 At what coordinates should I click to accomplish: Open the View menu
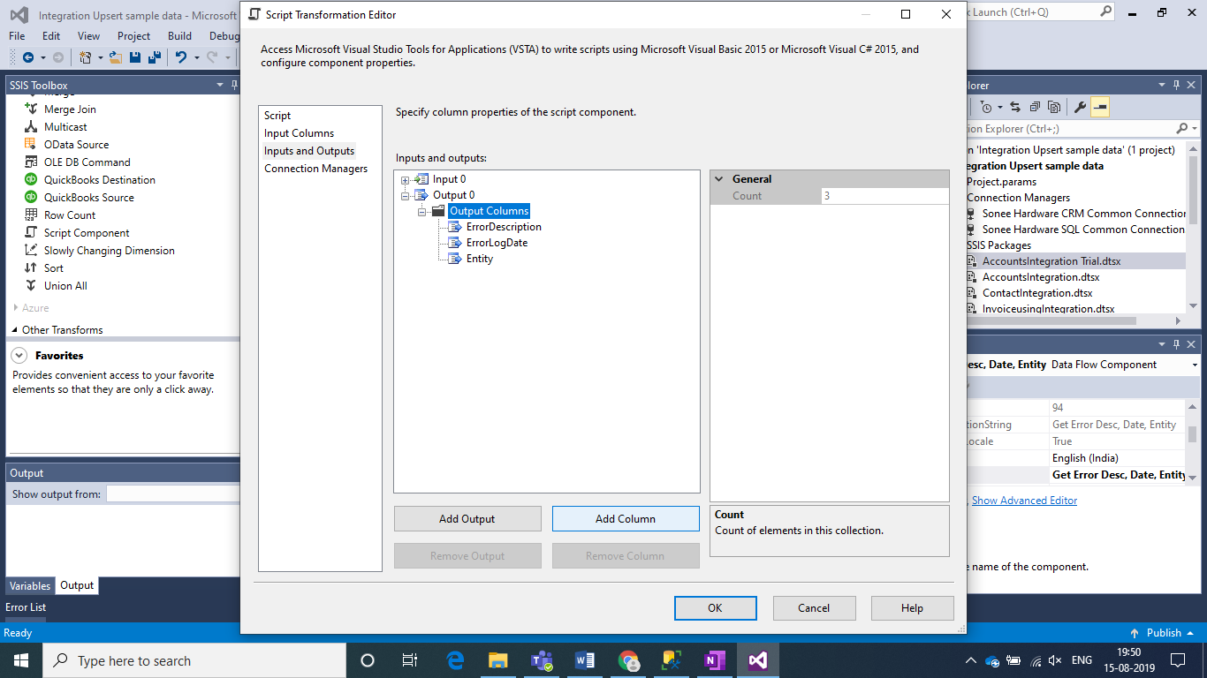pyautogui.click(x=89, y=36)
